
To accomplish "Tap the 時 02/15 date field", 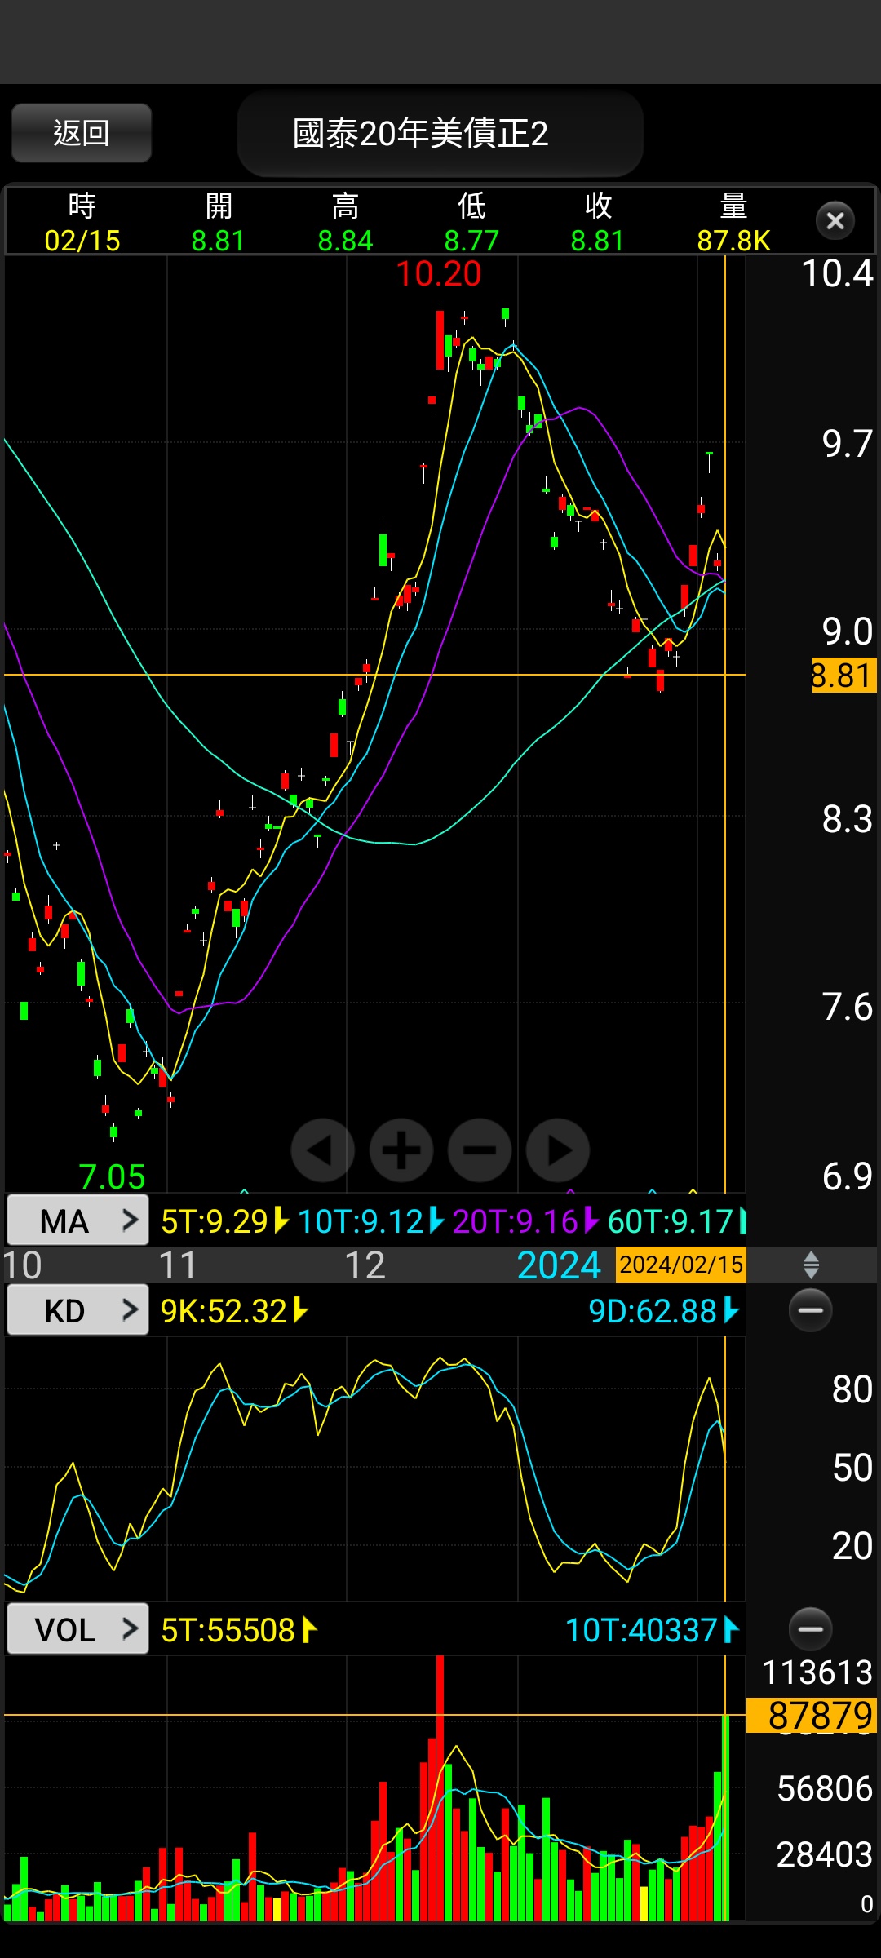I will coord(82,223).
